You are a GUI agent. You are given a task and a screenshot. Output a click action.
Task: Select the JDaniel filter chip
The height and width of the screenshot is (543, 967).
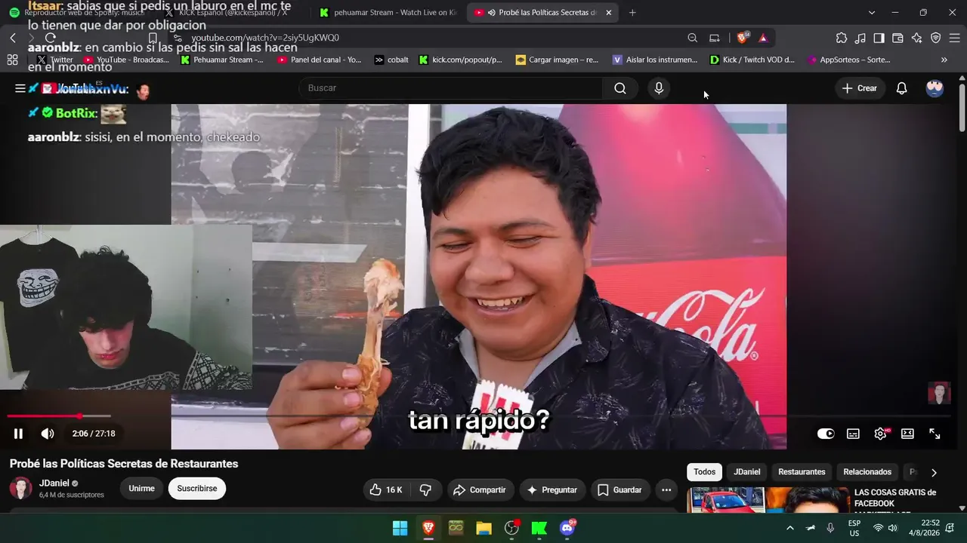(x=747, y=472)
